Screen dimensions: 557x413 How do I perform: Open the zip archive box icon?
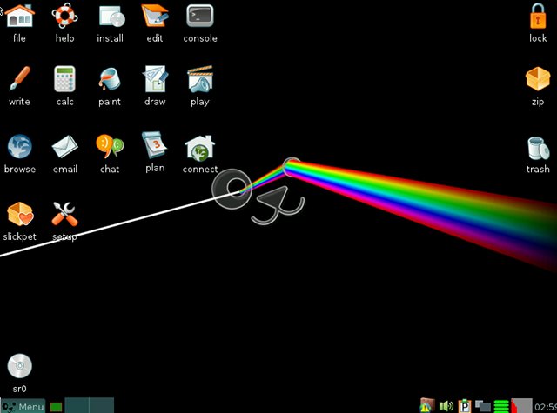pyautogui.click(x=538, y=79)
